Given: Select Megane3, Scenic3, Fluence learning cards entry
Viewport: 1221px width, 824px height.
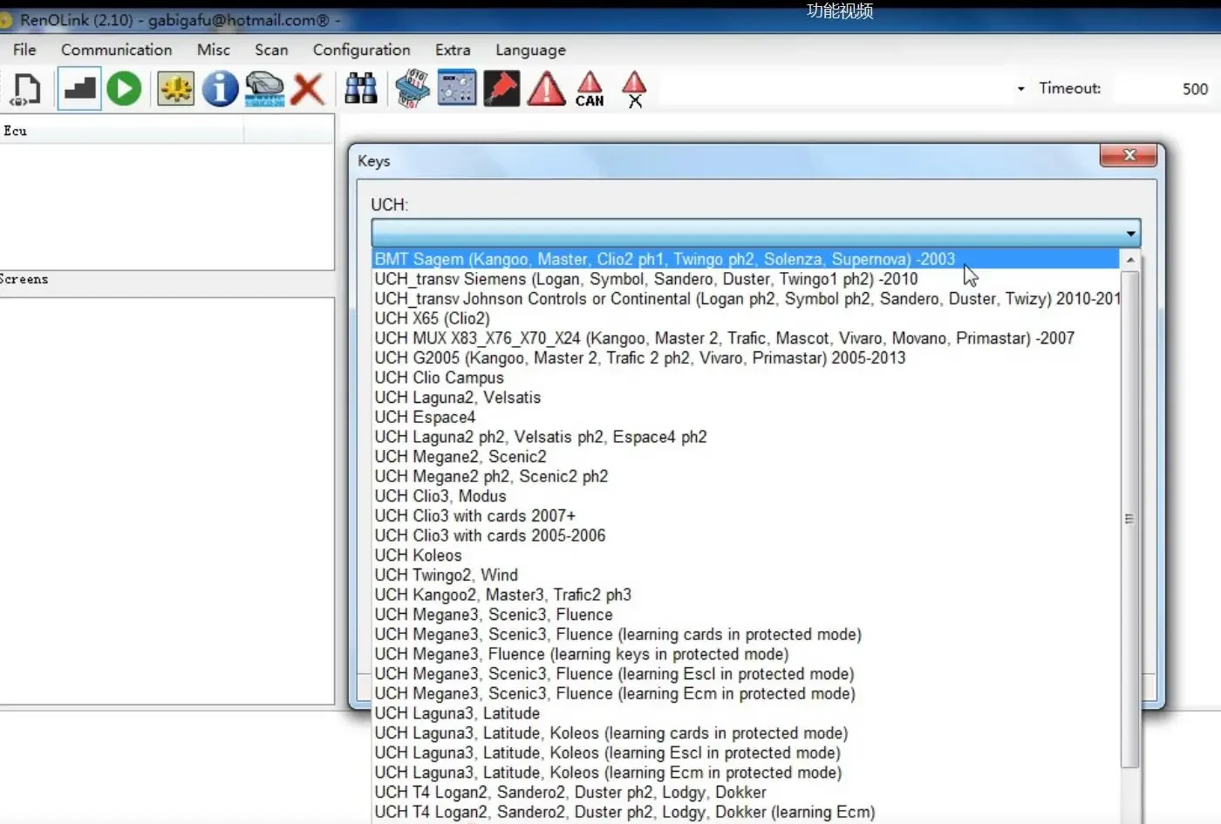Looking at the screenshot, I should click(x=746, y=635).
